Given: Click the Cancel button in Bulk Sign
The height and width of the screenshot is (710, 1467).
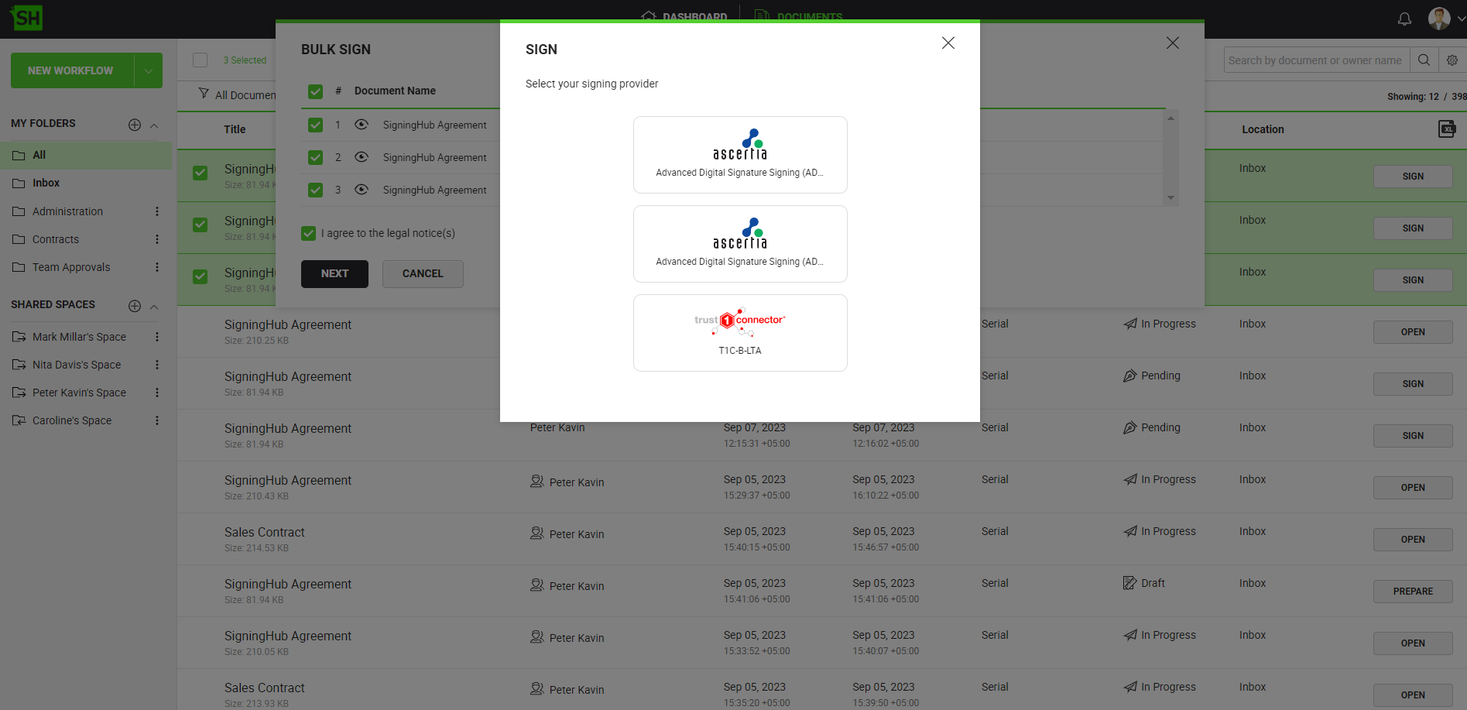Looking at the screenshot, I should coord(423,274).
